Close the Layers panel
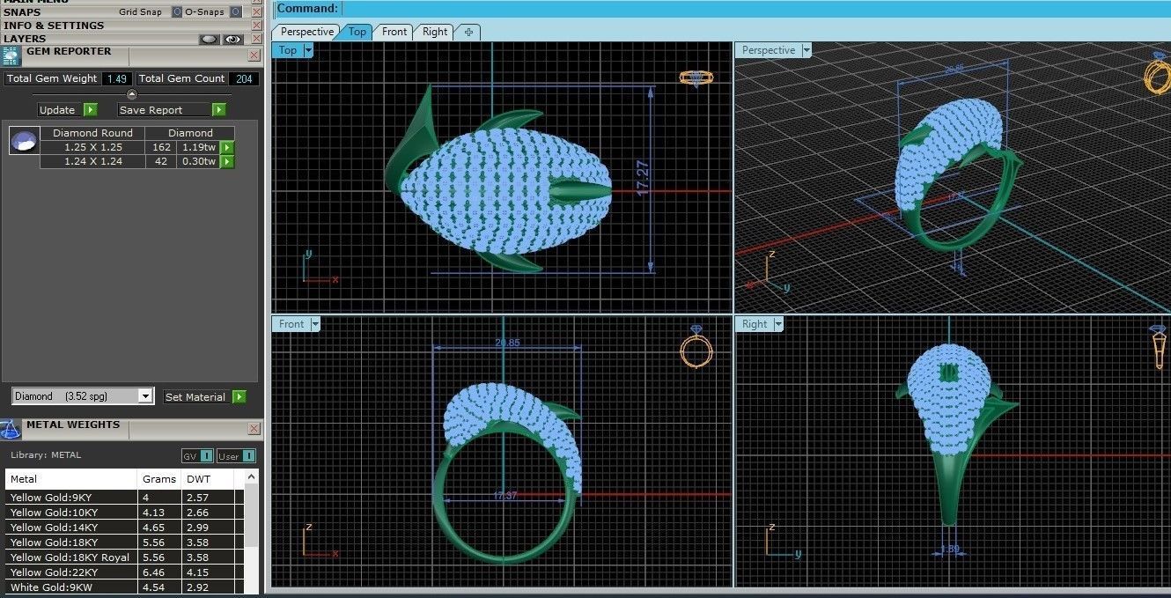 click(x=256, y=39)
